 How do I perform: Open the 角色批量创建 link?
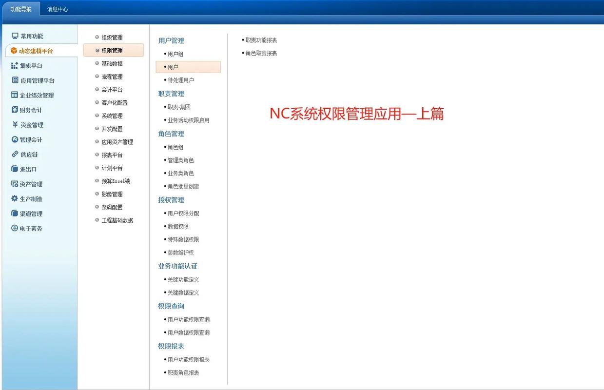(183, 186)
